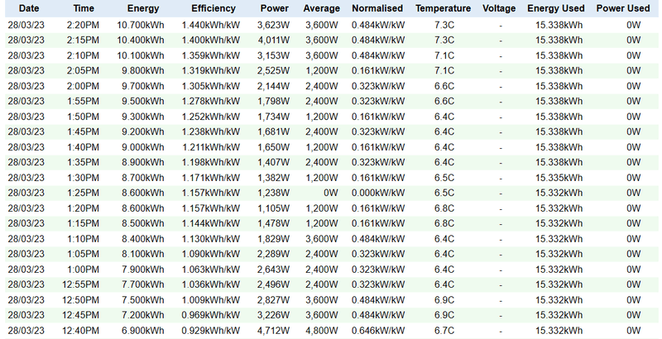
Task: Select the 2:05PM time cell
Action: pyautogui.click(x=83, y=71)
